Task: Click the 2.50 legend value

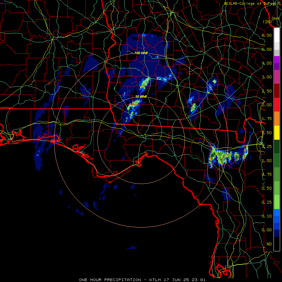Action: (267, 91)
